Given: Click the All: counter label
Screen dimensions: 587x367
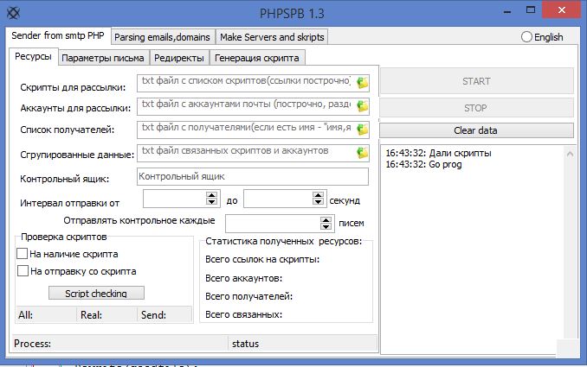Looking at the screenshot, I should click(25, 314).
